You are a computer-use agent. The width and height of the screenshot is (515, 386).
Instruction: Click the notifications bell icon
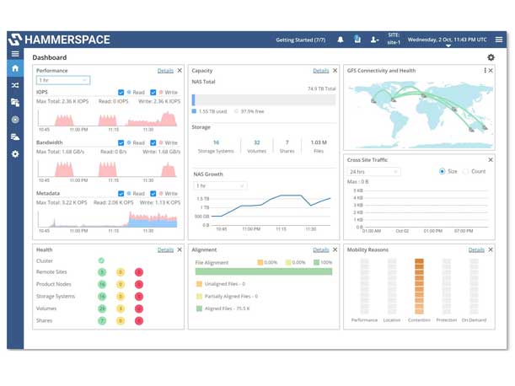(341, 40)
